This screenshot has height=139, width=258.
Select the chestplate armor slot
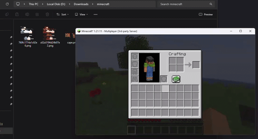click(135, 64)
